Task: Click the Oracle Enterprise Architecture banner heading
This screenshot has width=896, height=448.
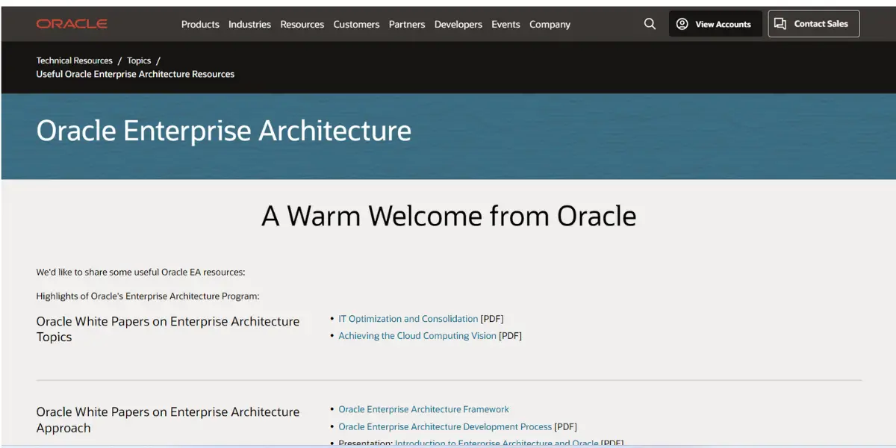Action: 224,131
